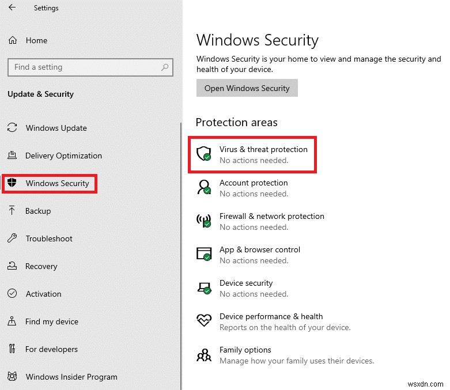Image resolution: width=450 pixels, height=390 pixels.
Task: Select Activation in the sidebar
Action: [43, 294]
